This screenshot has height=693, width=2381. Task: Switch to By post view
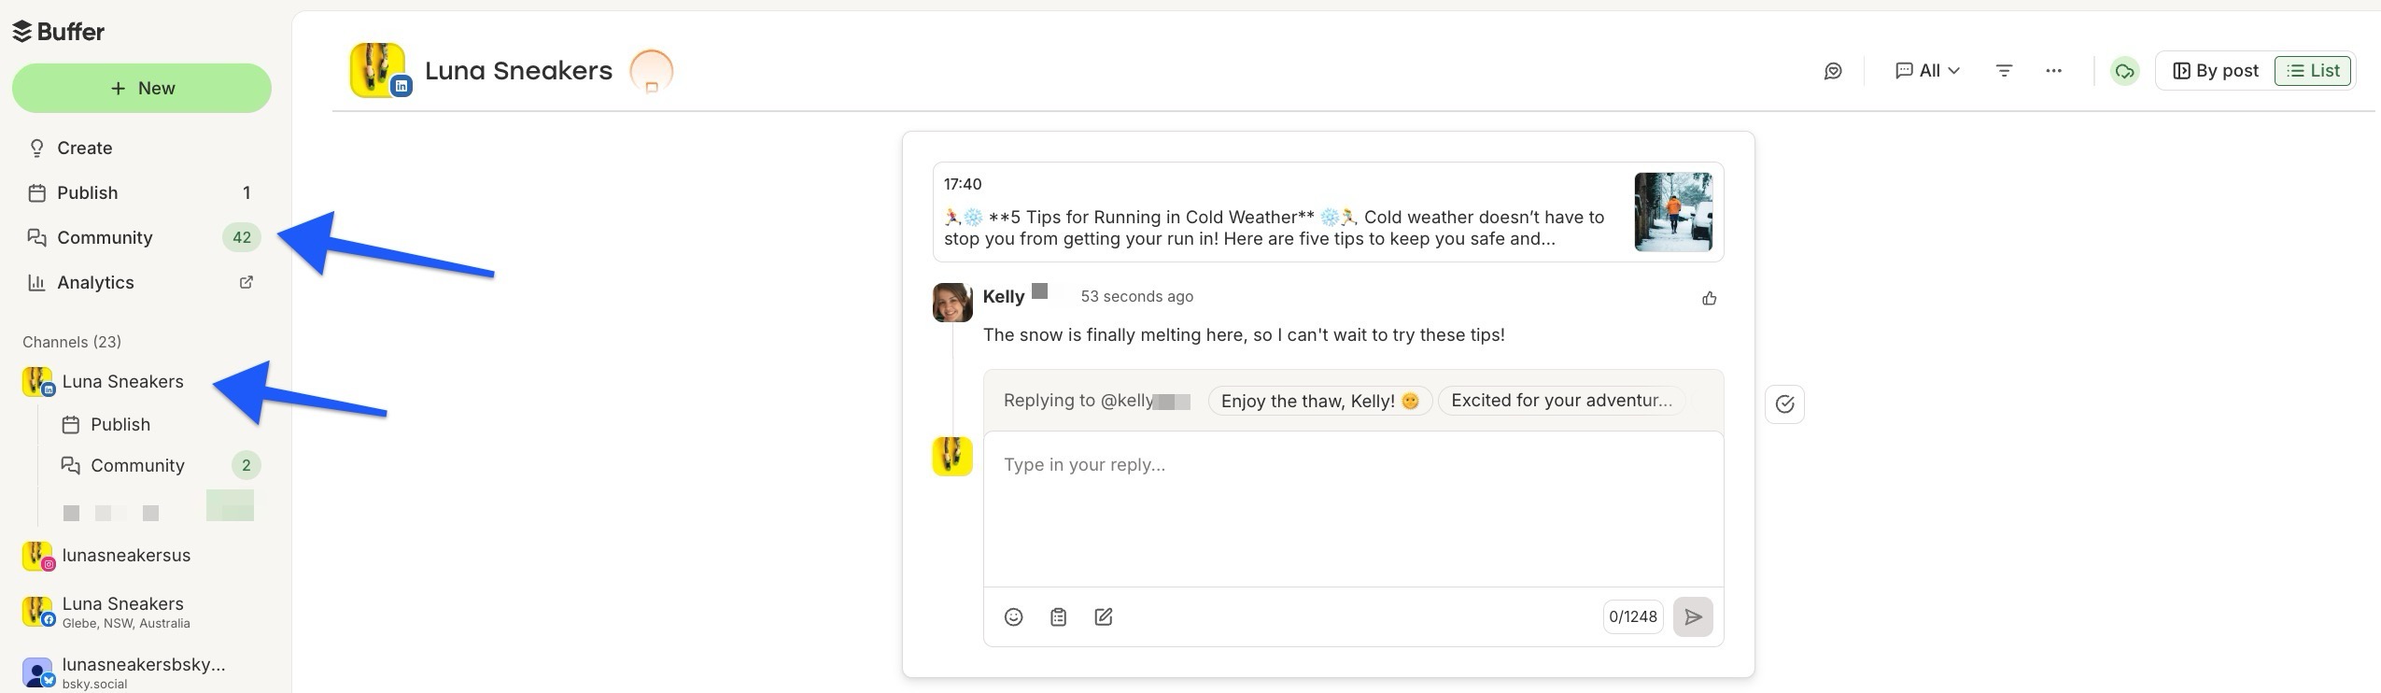(x=2216, y=71)
